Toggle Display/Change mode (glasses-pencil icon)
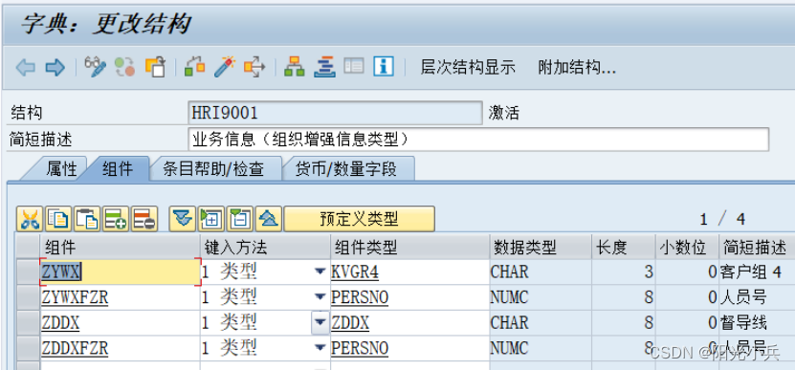The width and height of the screenshot is (795, 370). click(x=95, y=66)
